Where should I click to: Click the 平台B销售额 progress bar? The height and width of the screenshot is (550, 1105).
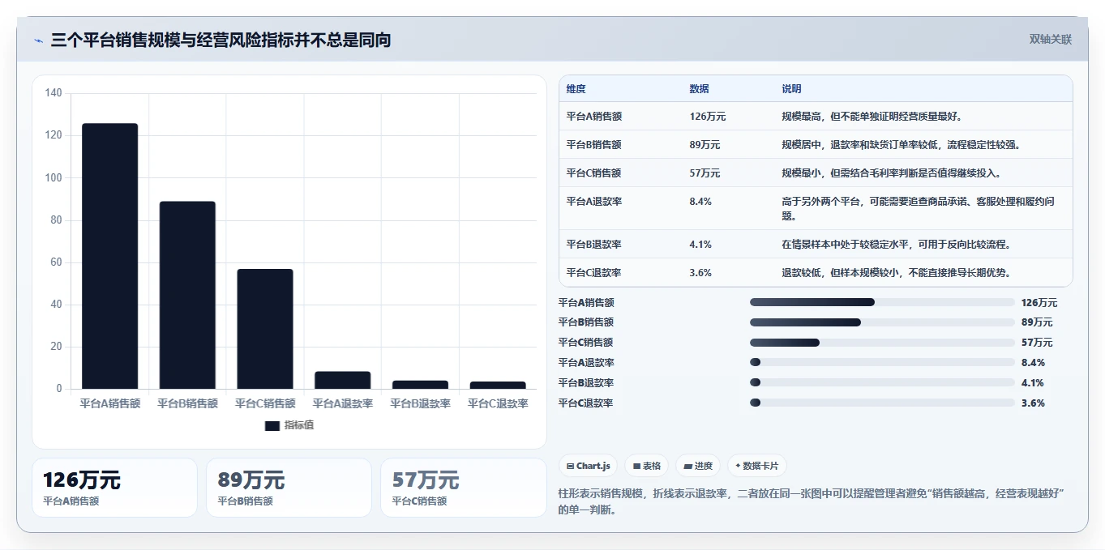[882, 322]
